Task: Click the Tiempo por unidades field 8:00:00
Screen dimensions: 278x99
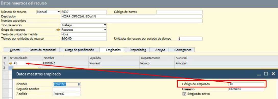Action: tap(84, 39)
